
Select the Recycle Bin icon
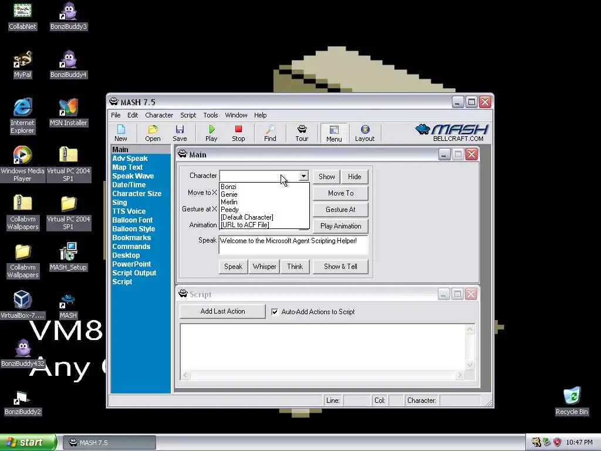click(x=572, y=402)
